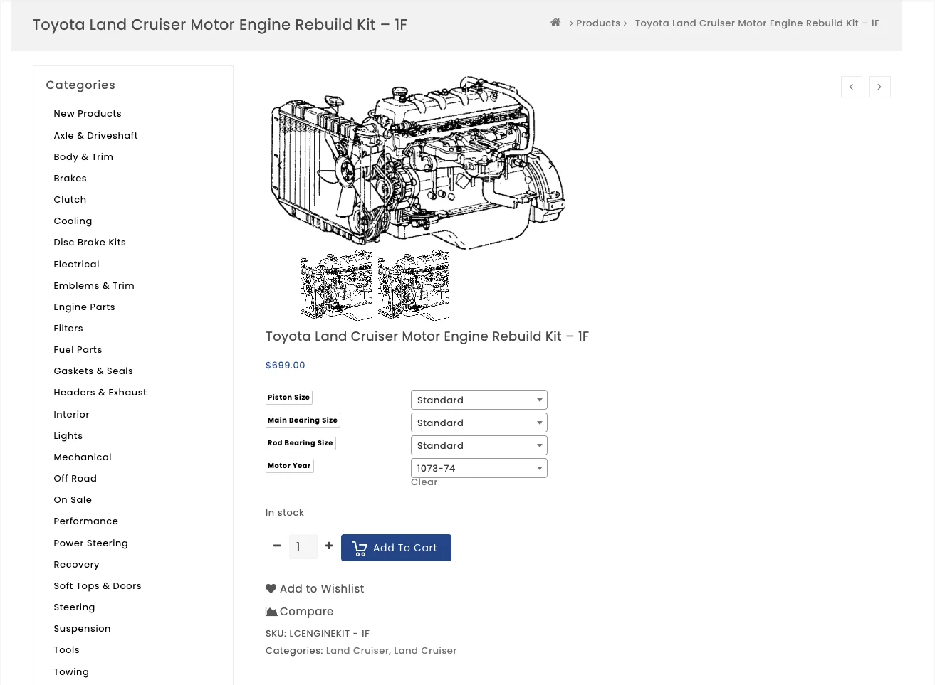Open Gaskets & Seals category
The height and width of the screenshot is (685, 935).
pyautogui.click(x=93, y=371)
